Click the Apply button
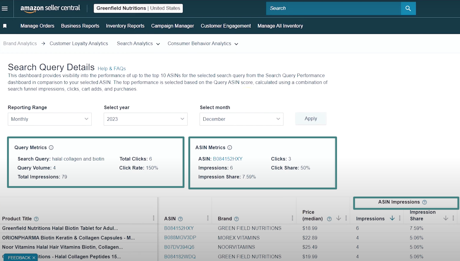The height and width of the screenshot is (261, 460). pos(311,119)
